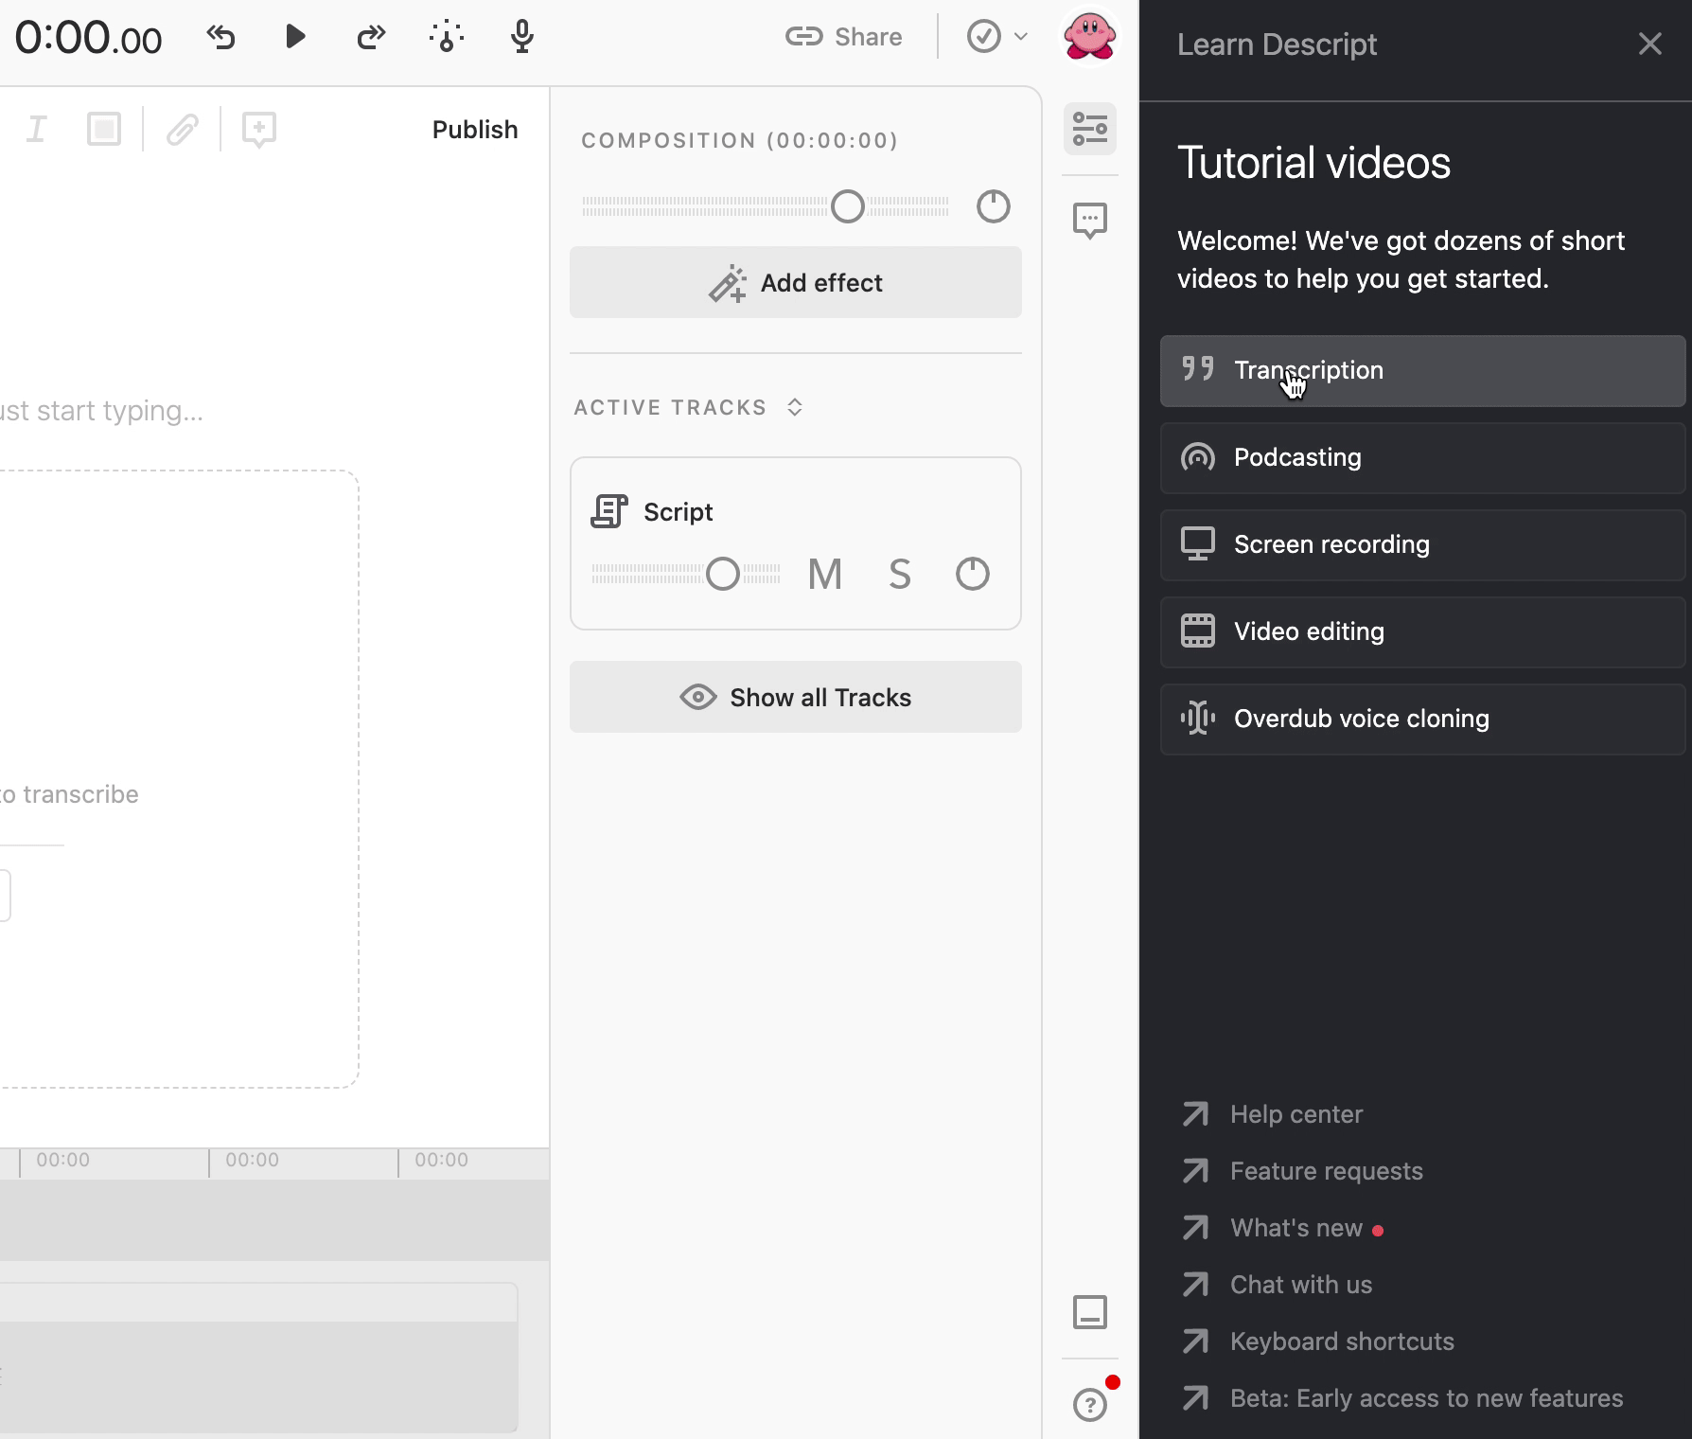Open the Kirby profile avatar

[x=1090, y=36]
